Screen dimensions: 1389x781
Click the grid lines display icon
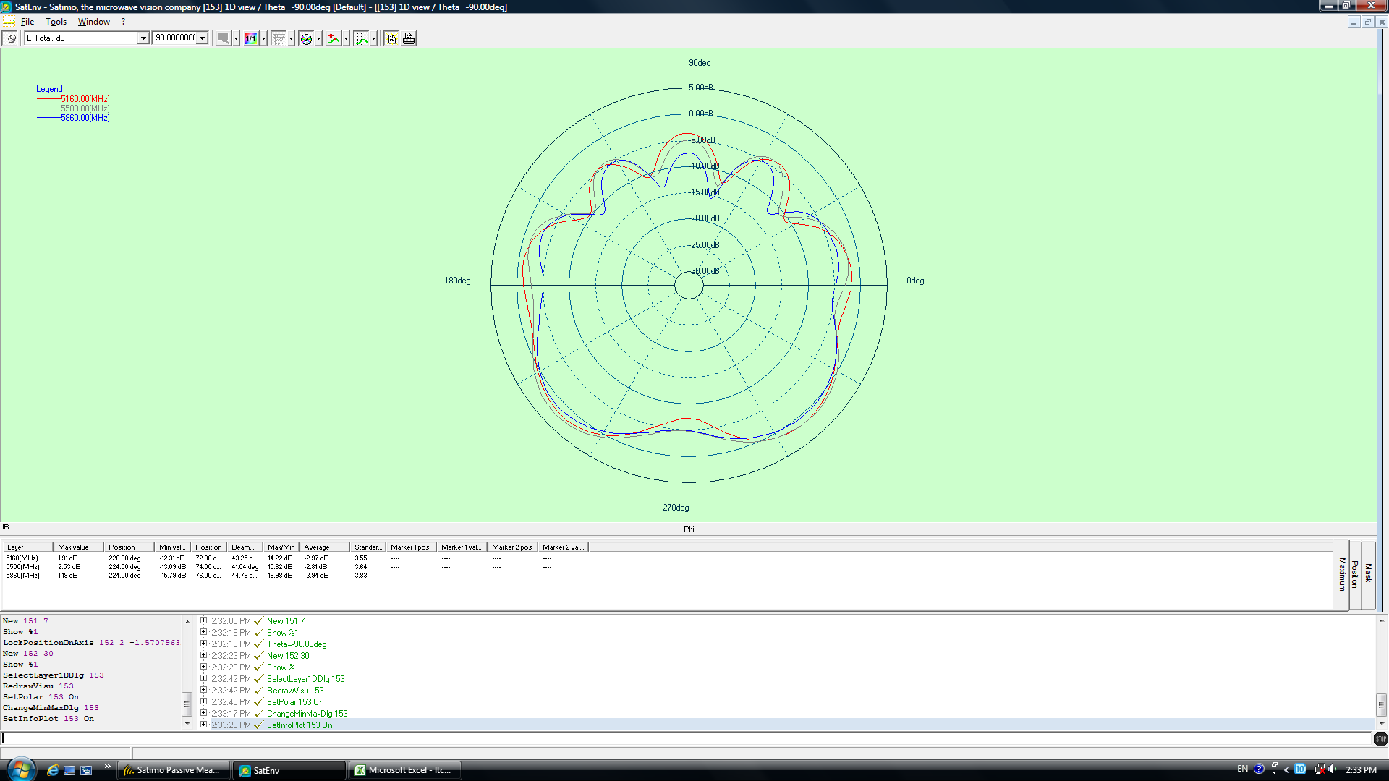(x=279, y=38)
